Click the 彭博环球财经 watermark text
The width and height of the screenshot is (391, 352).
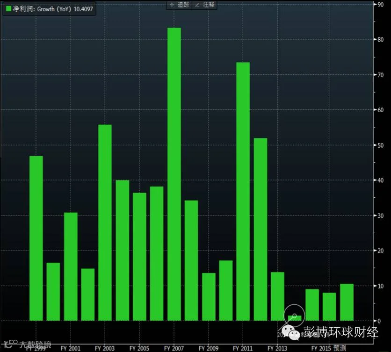(340, 332)
